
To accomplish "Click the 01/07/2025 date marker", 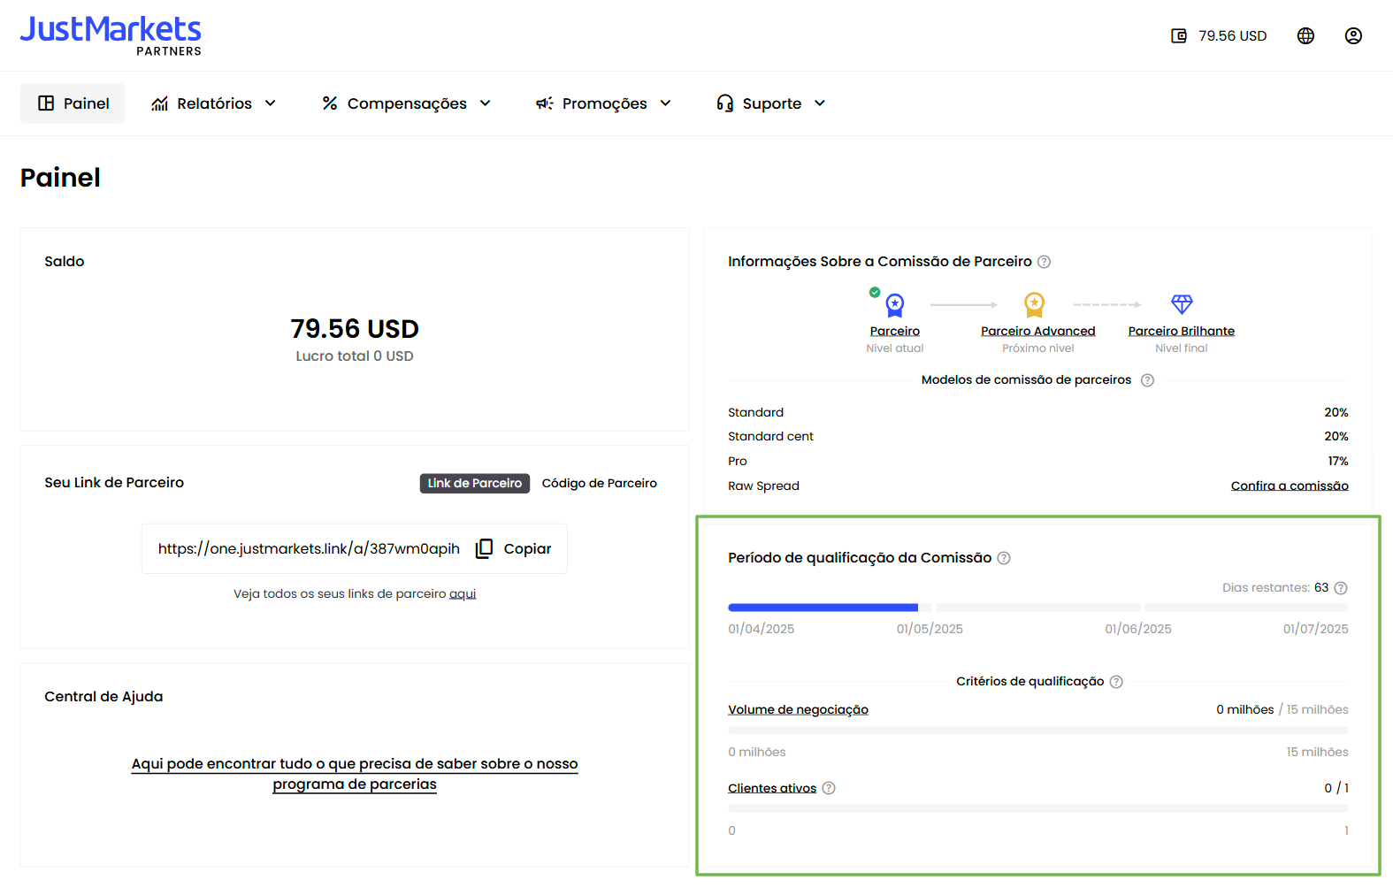I will [1316, 629].
